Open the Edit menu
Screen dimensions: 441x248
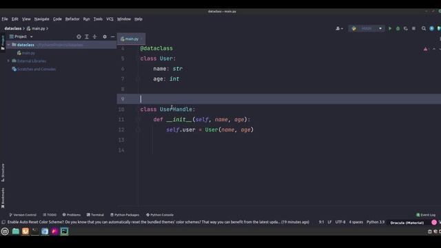[x=15, y=19]
